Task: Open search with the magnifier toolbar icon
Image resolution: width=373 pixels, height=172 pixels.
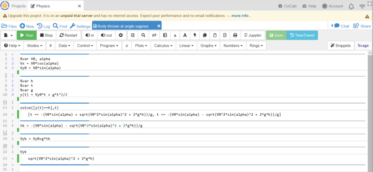Action: pyautogui.click(x=143, y=35)
